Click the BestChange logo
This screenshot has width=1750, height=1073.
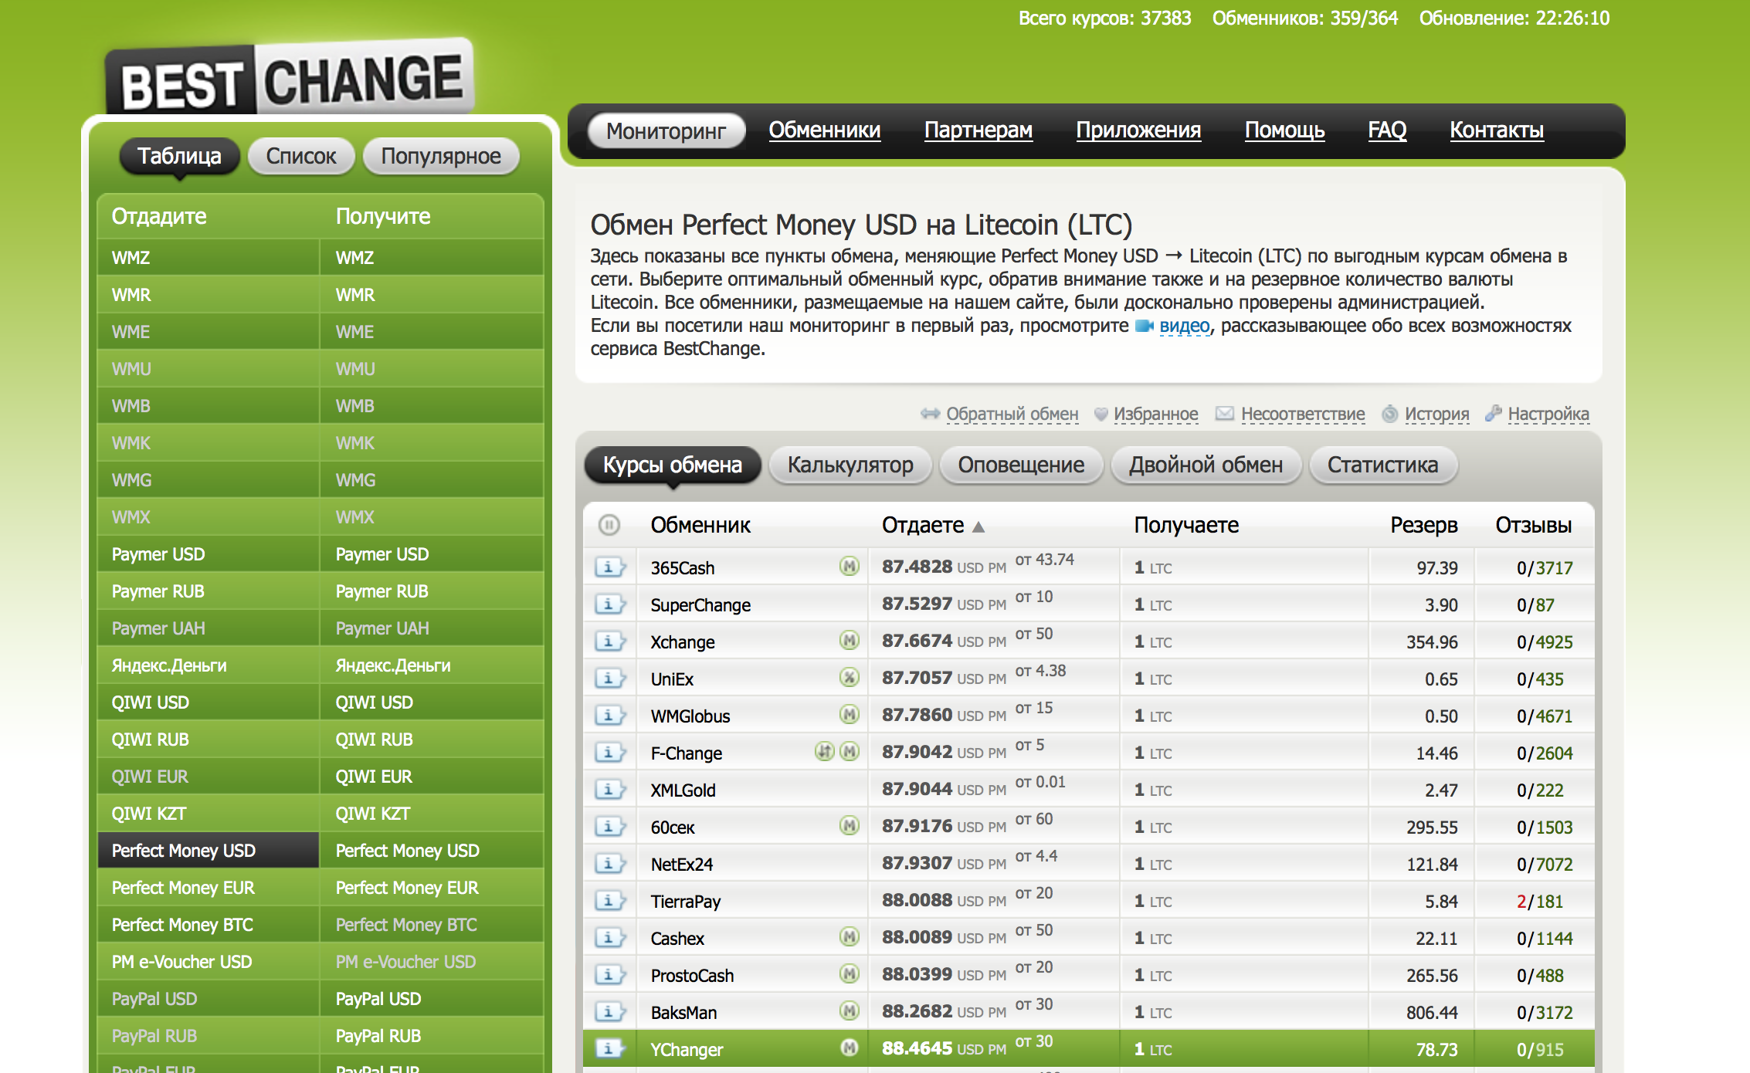[290, 81]
